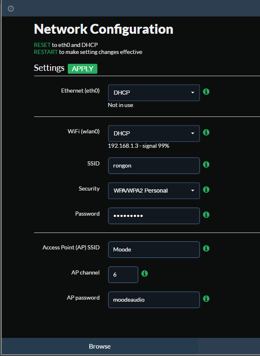Viewport: 260px width, 356px height.
Task: Show info for WiFi (wlan0) setting
Action: (206, 133)
